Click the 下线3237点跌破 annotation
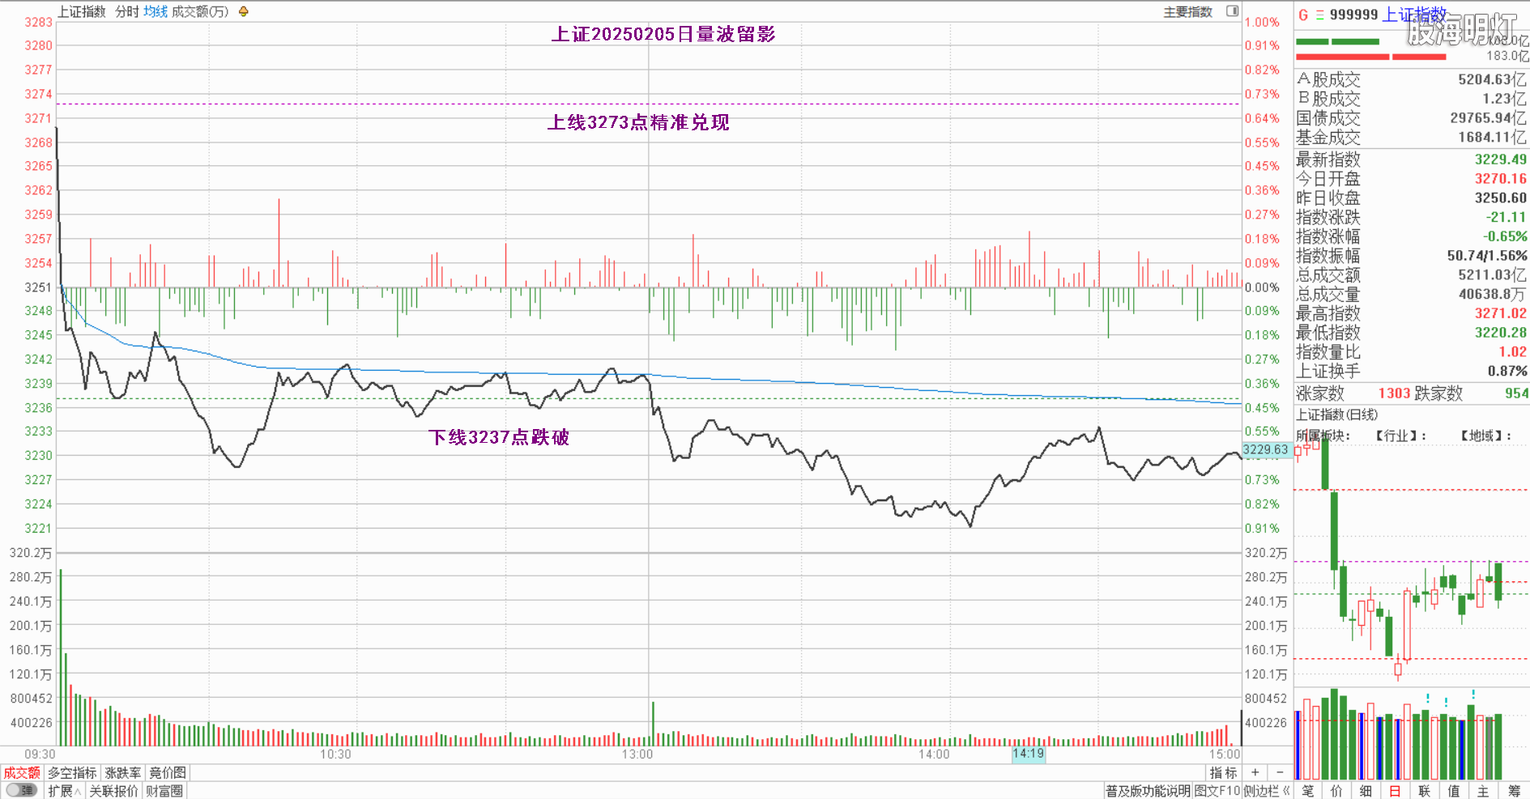Screen dimensions: 1530x799 (x=498, y=437)
